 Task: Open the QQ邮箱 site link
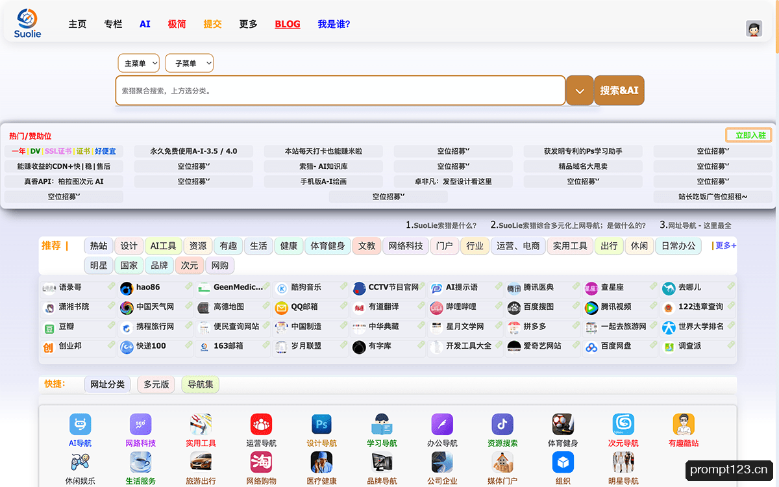[305, 306]
